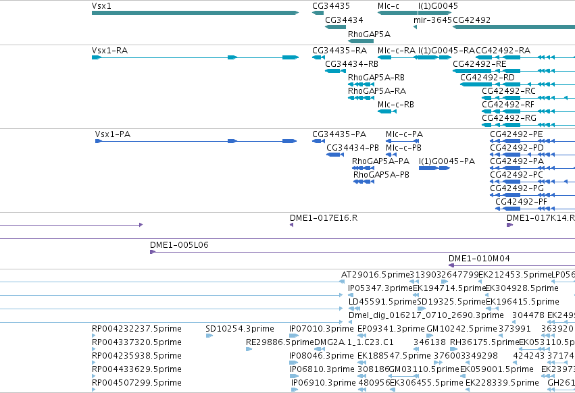Select protein l(1)G0045-PA
Image resolution: width=575 pixels, height=393 pixels.
(x=434, y=168)
